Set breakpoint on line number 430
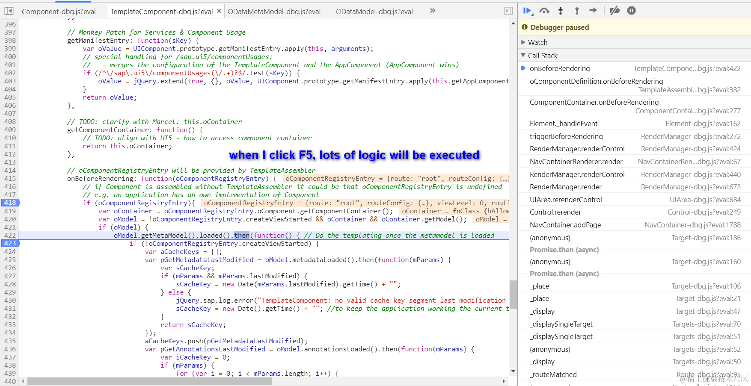This screenshot has height=386, width=751. (x=10, y=301)
